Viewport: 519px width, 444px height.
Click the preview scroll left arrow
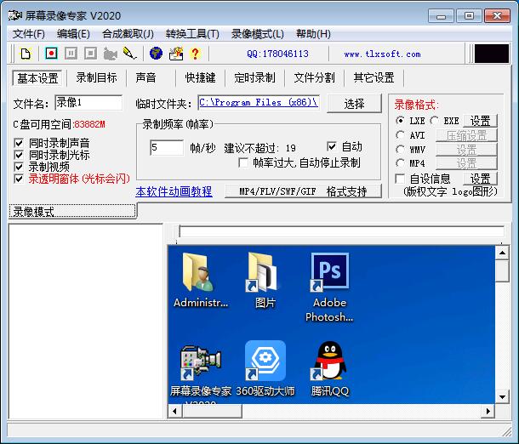coord(174,411)
